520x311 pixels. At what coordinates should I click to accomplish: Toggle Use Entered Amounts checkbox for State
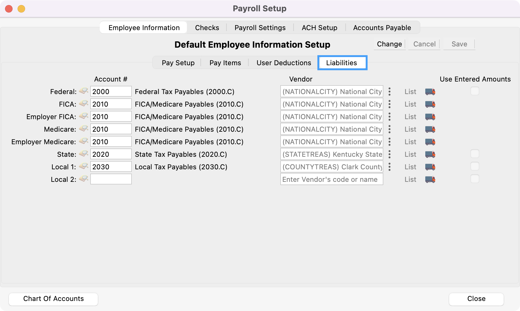pos(475,154)
